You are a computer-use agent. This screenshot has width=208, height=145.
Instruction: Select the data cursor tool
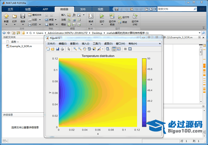tap(94, 49)
